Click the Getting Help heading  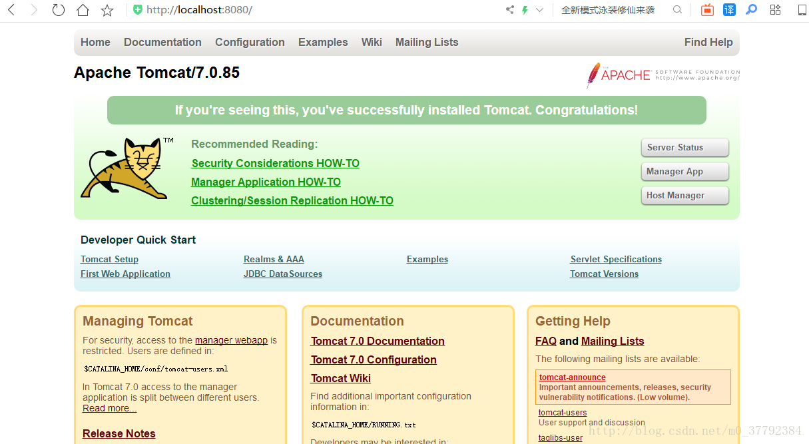click(573, 321)
